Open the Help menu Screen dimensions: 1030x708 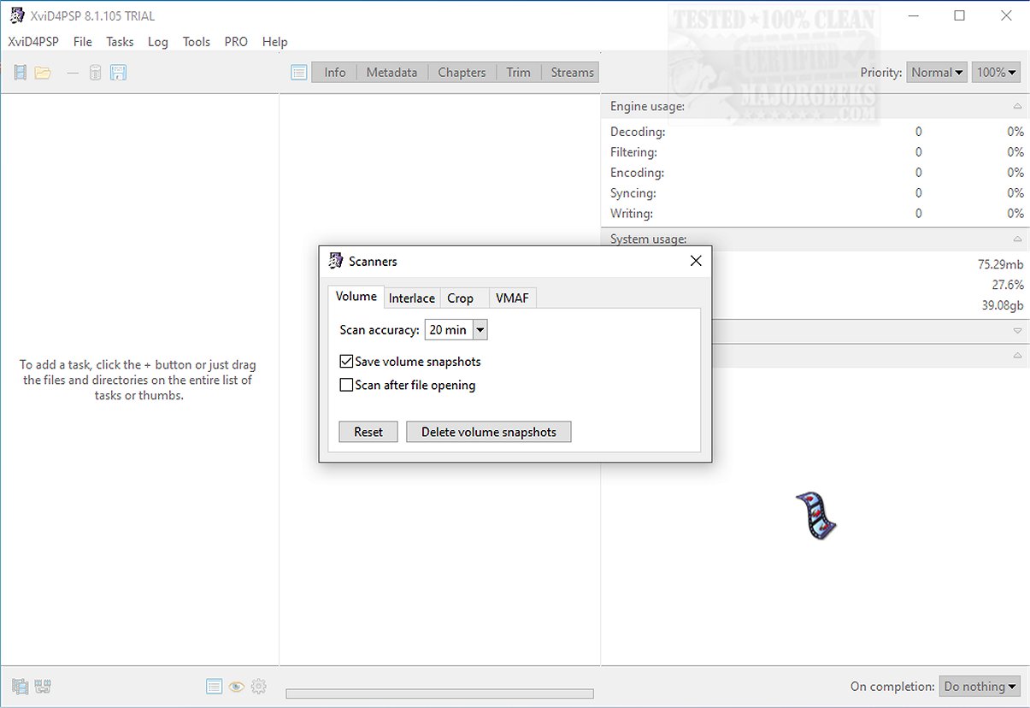click(275, 41)
